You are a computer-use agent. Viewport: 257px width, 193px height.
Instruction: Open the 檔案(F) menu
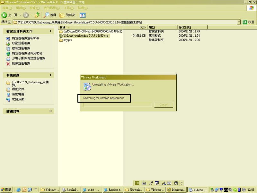[7, 8]
